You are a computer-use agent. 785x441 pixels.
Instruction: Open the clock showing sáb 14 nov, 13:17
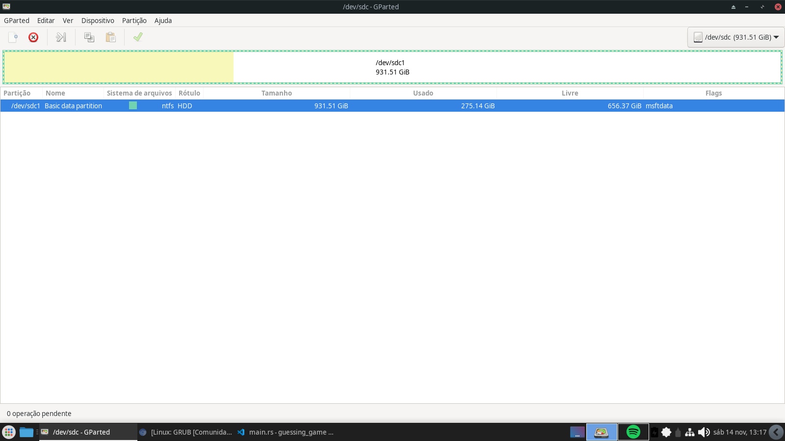740,432
